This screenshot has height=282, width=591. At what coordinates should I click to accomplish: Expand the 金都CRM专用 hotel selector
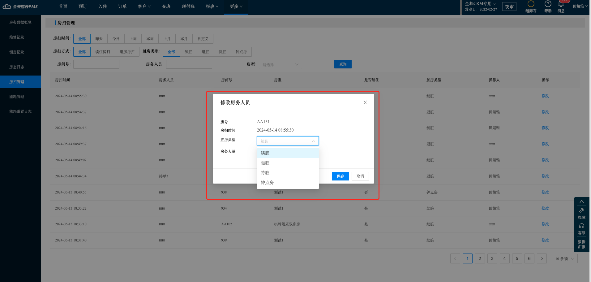(x=480, y=4)
